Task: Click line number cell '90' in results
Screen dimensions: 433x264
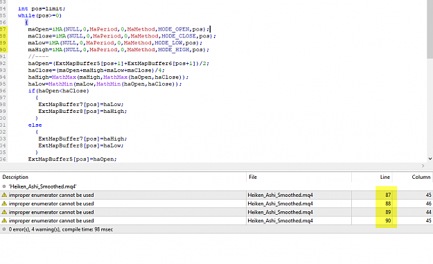Action: (x=388, y=220)
